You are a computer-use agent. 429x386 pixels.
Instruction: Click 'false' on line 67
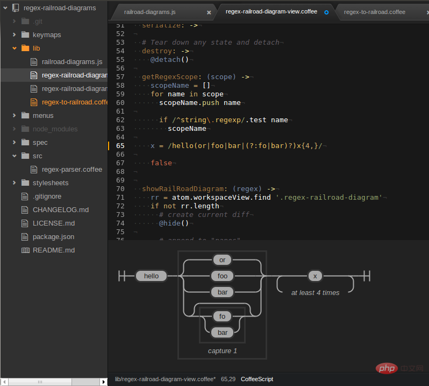[161, 163]
